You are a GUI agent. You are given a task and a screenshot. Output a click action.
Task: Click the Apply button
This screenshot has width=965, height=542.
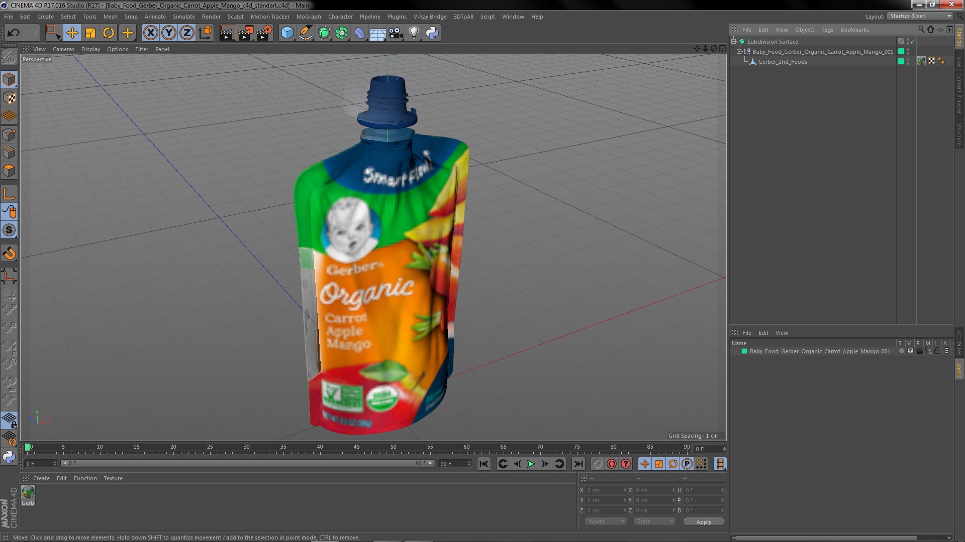pos(704,522)
